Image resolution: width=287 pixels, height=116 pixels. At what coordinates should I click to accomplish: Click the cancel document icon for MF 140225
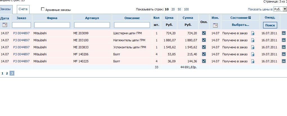[253, 62]
